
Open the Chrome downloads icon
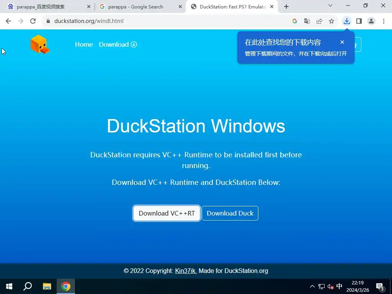click(x=347, y=21)
